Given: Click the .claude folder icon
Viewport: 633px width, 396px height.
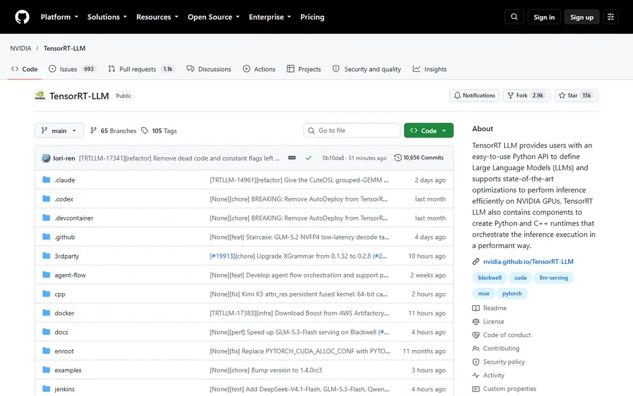Looking at the screenshot, I should pyautogui.click(x=47, y=180).
